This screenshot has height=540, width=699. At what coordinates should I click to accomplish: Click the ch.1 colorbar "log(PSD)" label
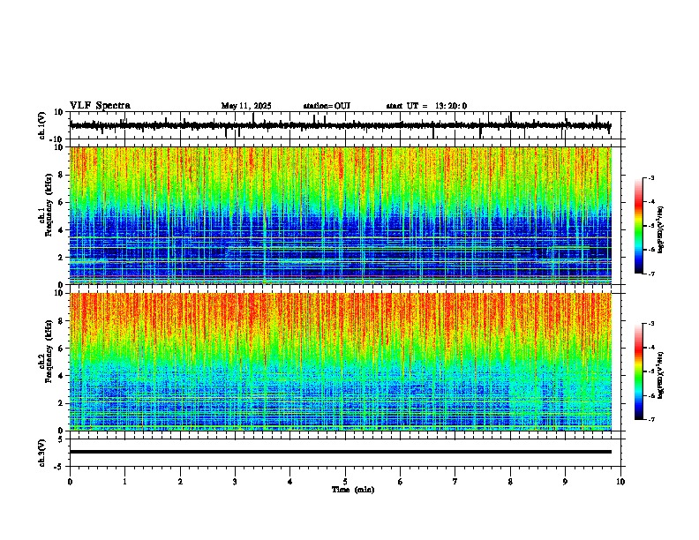pyautogui.click(x=661, y=229)
